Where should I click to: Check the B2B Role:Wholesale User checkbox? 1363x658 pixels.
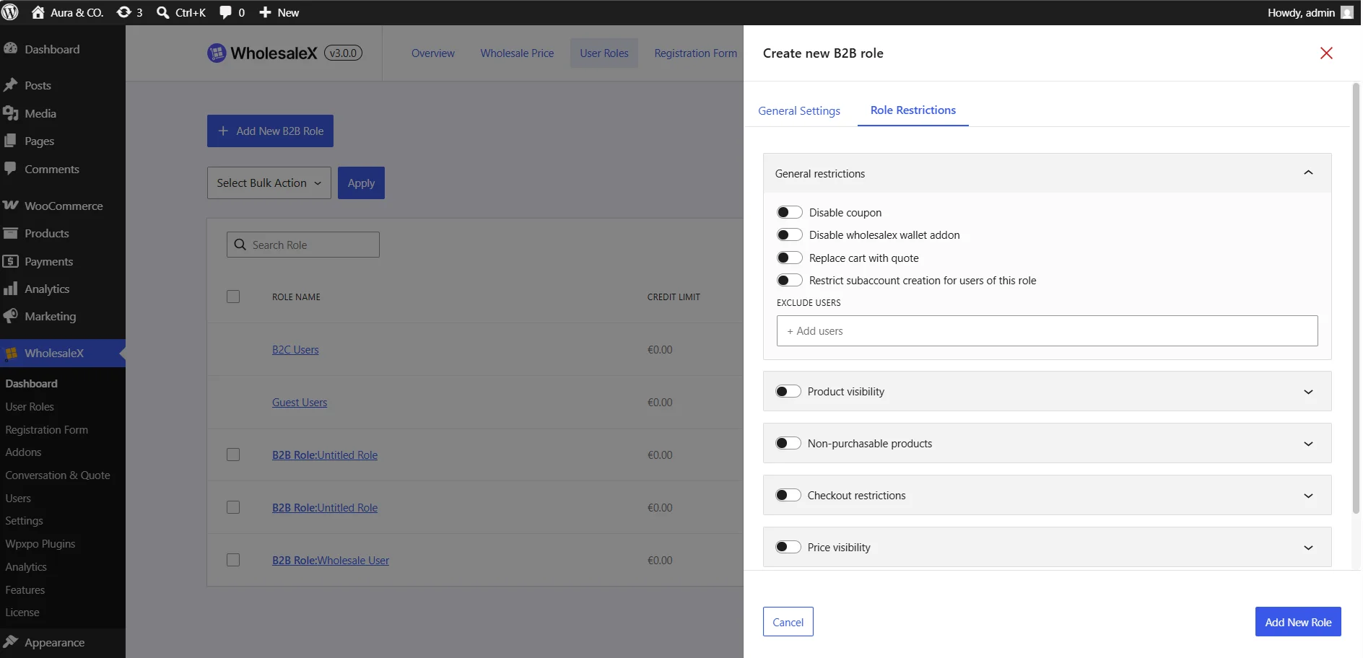click(x=233, y=560)
